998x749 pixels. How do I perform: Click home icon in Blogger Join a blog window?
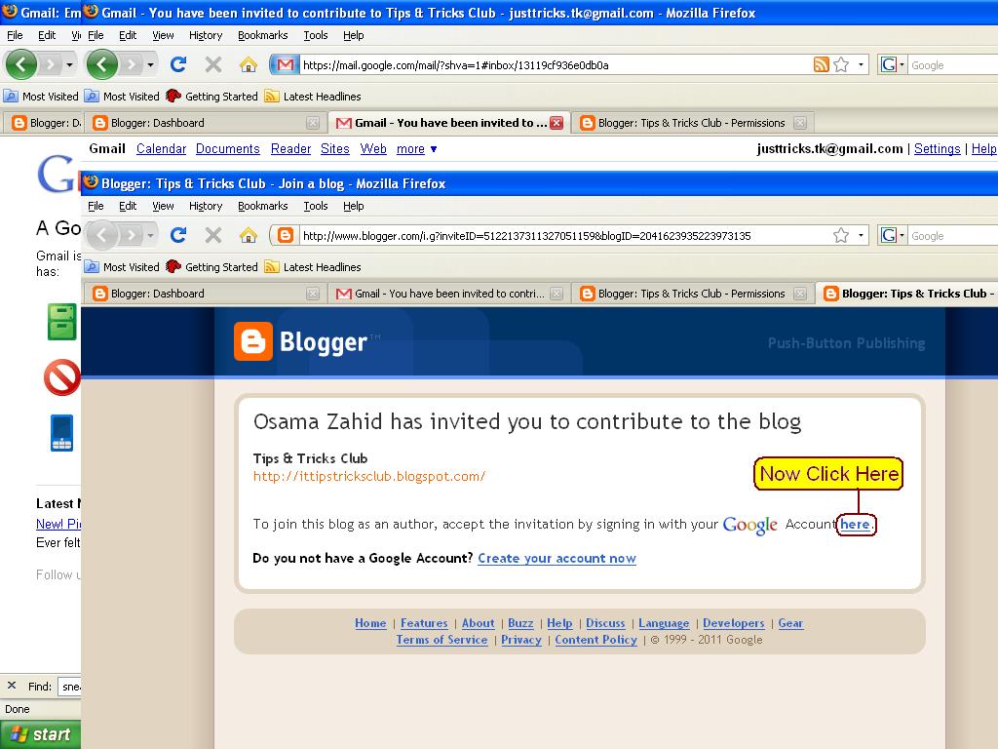tap(249, 235)
